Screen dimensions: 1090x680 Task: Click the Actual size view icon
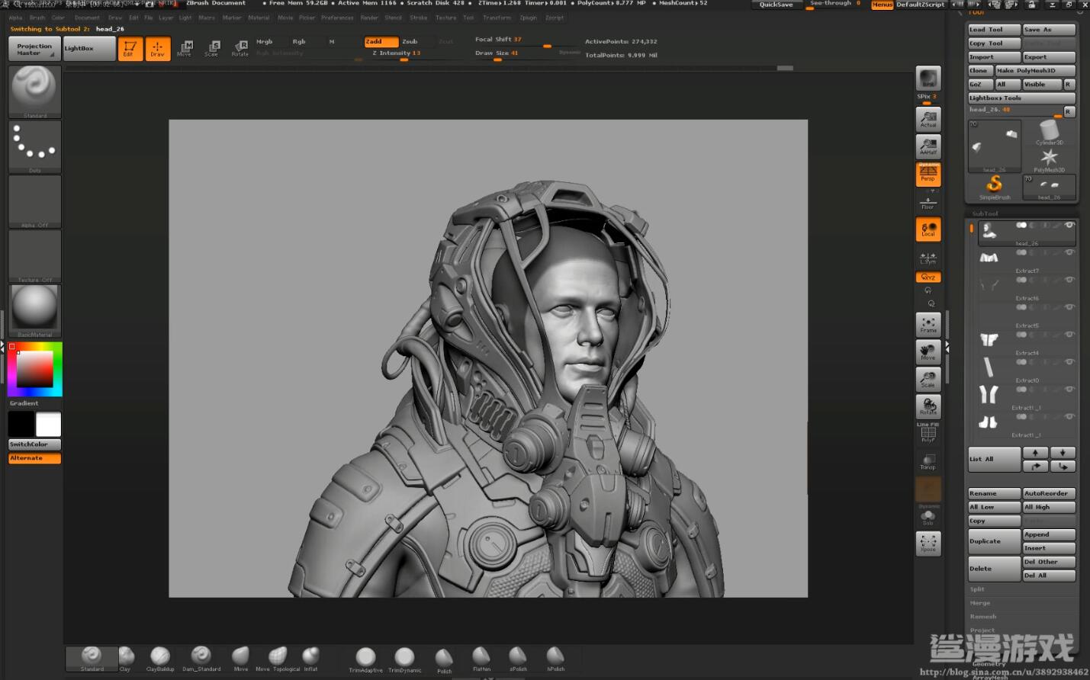click(928, 119)
